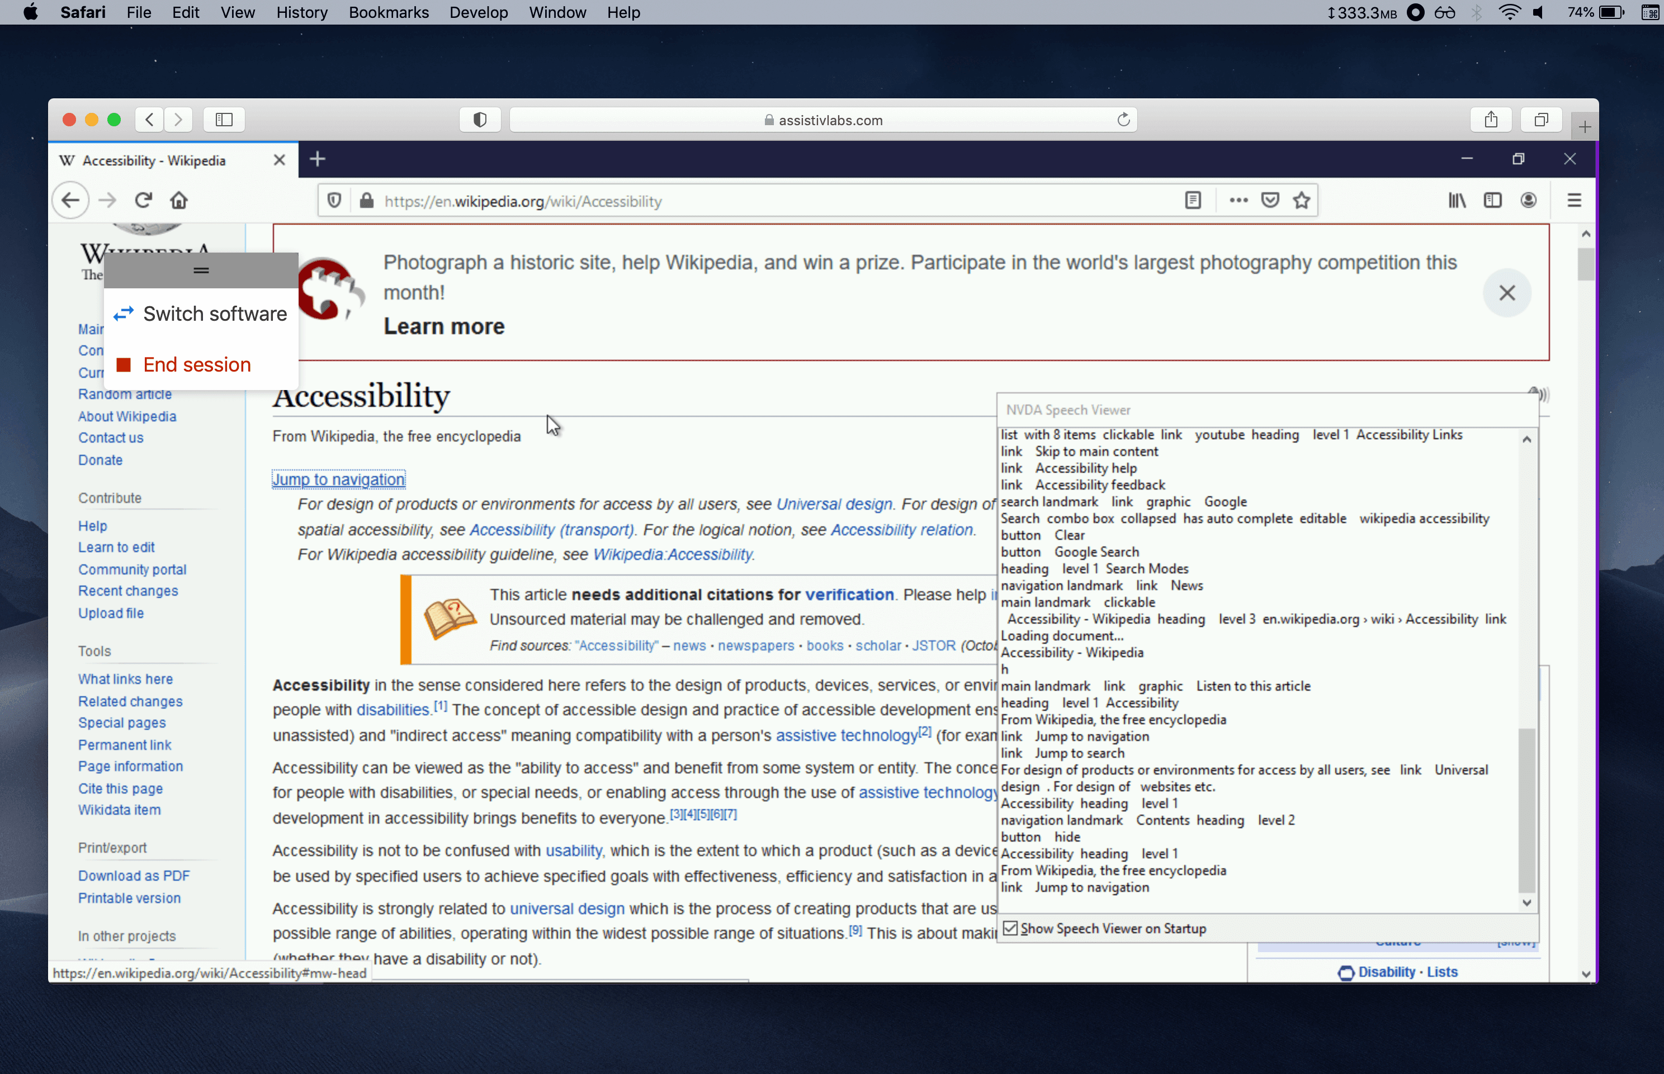Screen dimensions: 1664x1074
Task: Click Safari's forward navigation button
Action: pyautogui.click(x=178, y=119)
